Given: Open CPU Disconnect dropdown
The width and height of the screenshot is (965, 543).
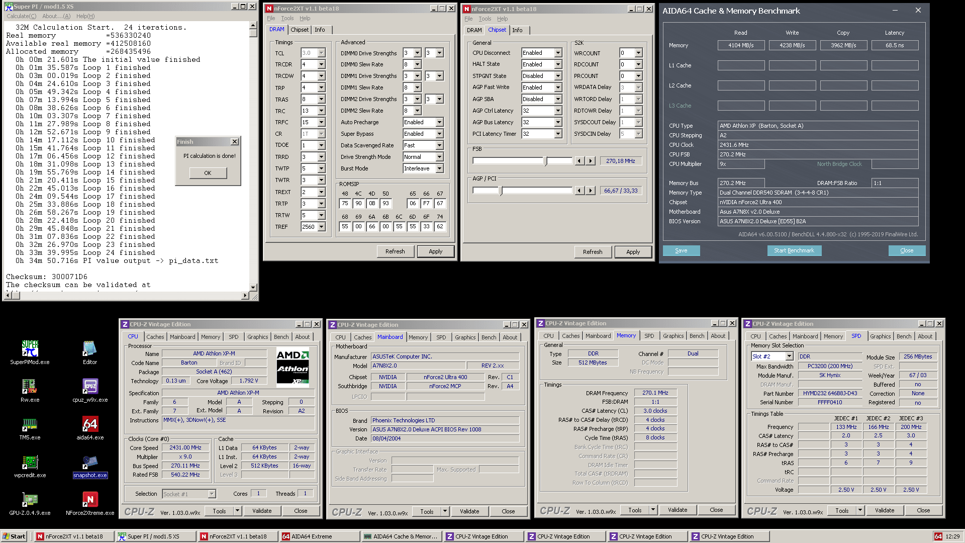Looking at the screenshot, I should click(558, 53).
